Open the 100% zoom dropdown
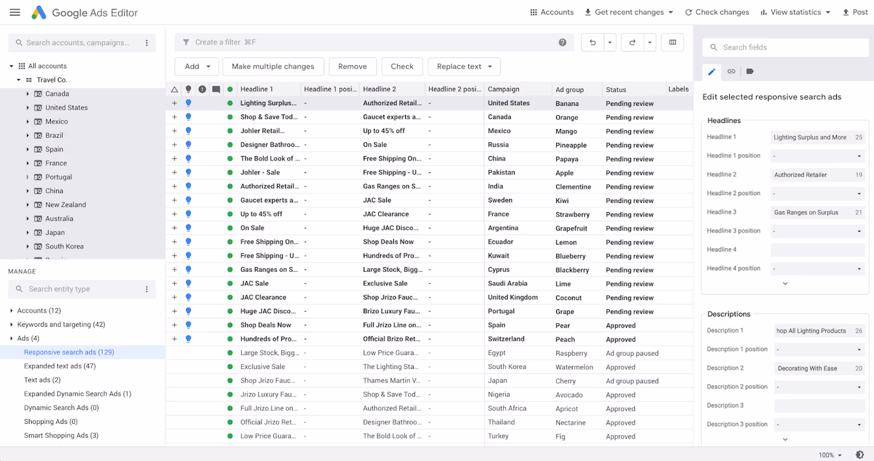This screenshot has height=461, width=874. [x=830, y=455]
